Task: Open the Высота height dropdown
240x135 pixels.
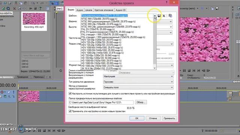Action: click(171, 27)
